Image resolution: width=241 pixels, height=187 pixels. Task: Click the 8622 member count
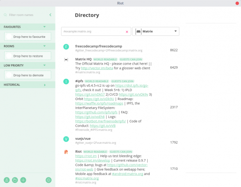174,50
